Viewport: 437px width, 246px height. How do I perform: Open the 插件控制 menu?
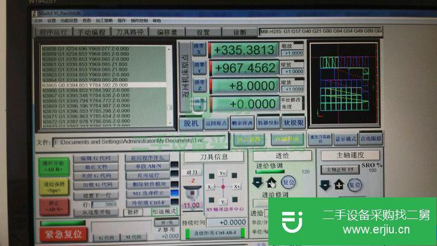(x=139, y=20)
